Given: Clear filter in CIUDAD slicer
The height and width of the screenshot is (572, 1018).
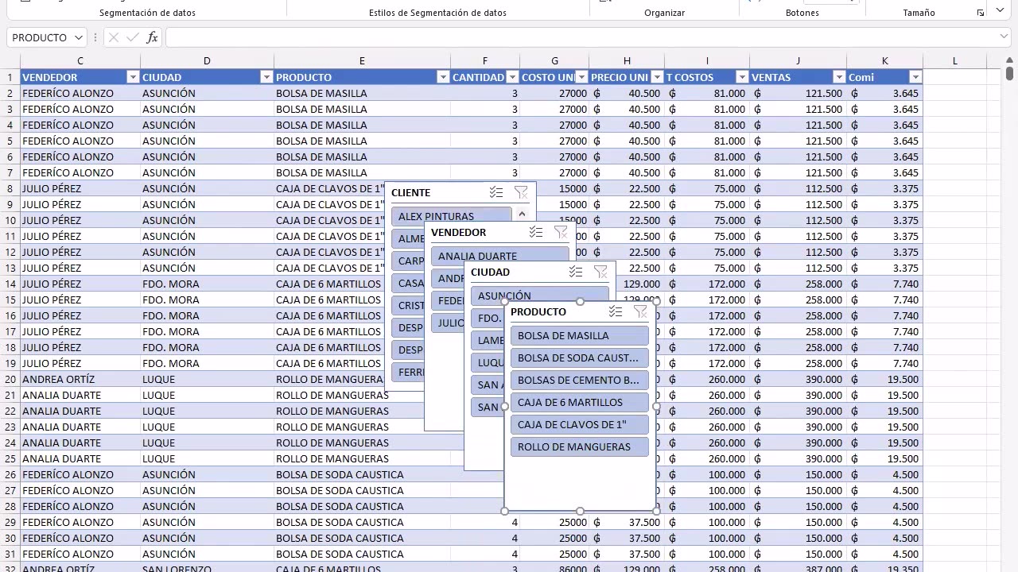Looking at the screenshot, I should (600, 272).
